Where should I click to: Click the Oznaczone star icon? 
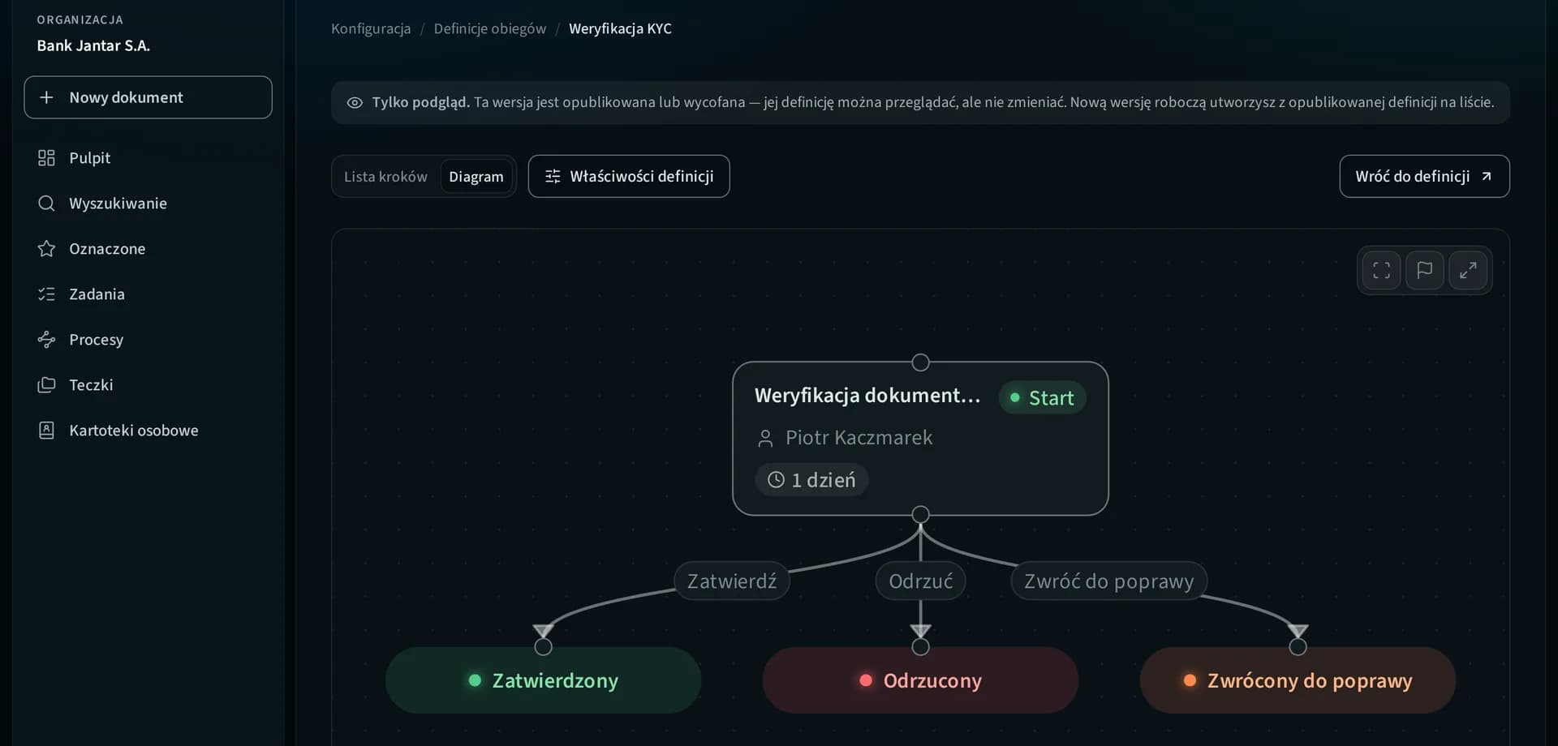(x=47, y=249)
